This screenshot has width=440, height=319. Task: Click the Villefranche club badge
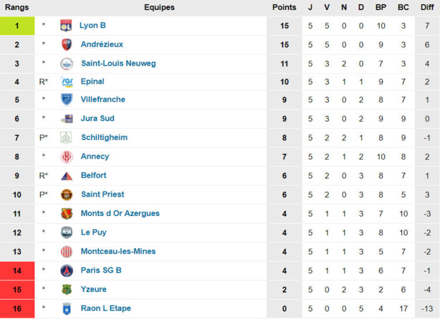pos(67,100)
